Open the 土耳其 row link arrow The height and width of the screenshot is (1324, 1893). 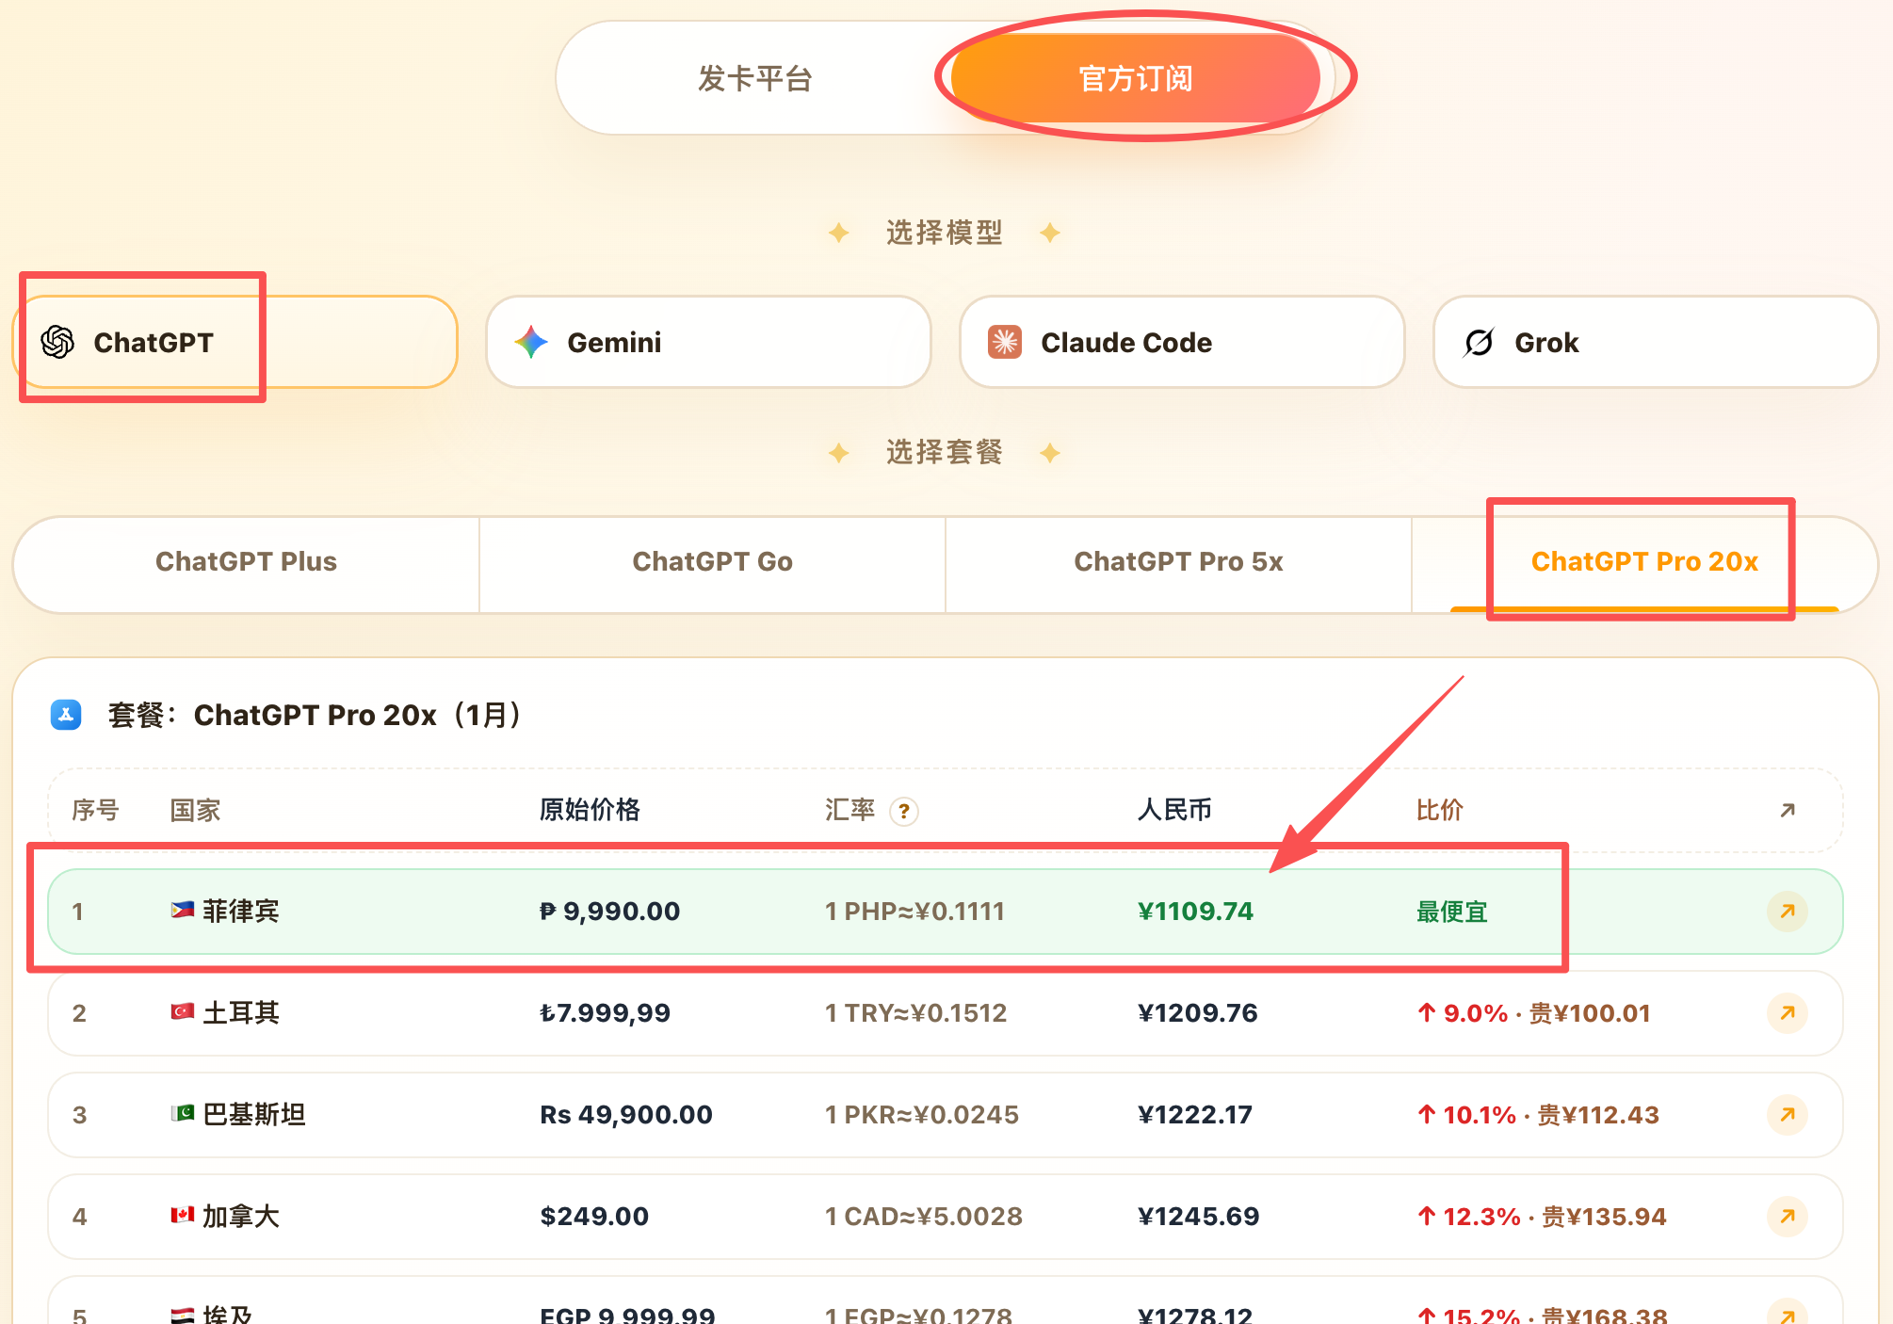click(x=1788, y=1013)
